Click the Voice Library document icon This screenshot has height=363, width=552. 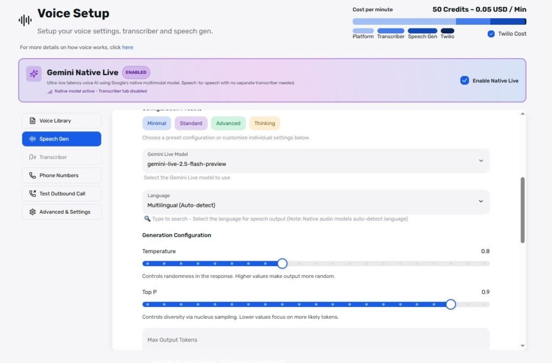click(32, 121)
